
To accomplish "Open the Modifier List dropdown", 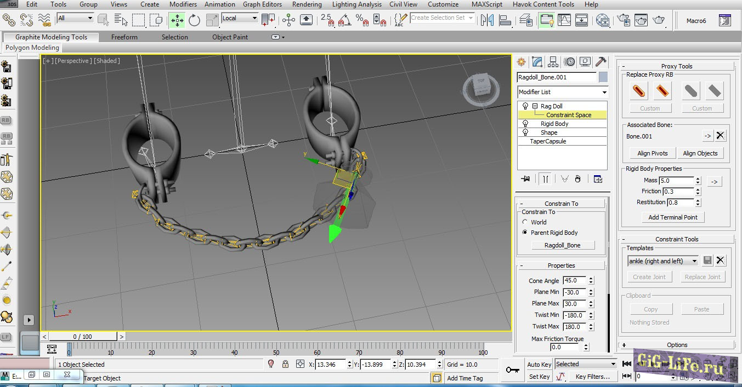I will 563,92.
